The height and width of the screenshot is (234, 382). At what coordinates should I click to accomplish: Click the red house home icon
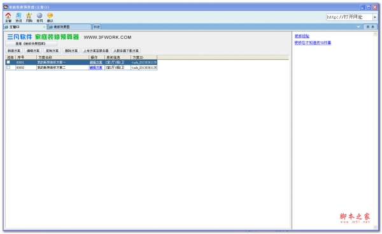[x=8, y=16]
